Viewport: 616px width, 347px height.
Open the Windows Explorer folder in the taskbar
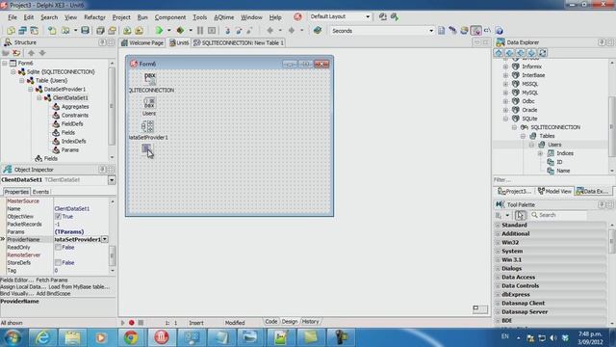(72, 337)
